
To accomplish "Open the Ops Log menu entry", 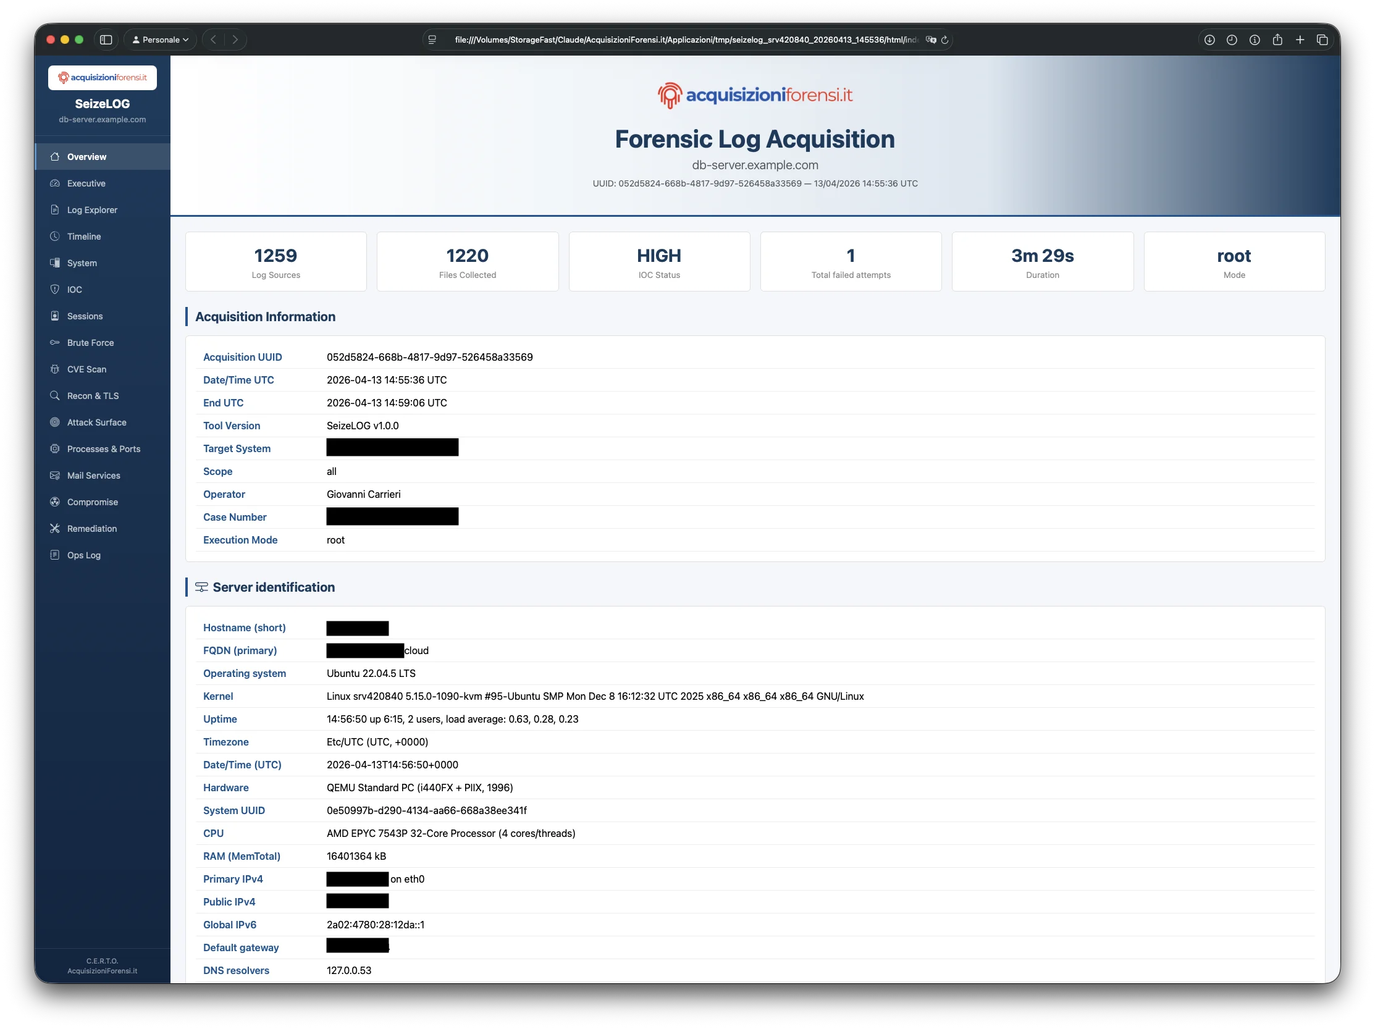I will (83, 555).
